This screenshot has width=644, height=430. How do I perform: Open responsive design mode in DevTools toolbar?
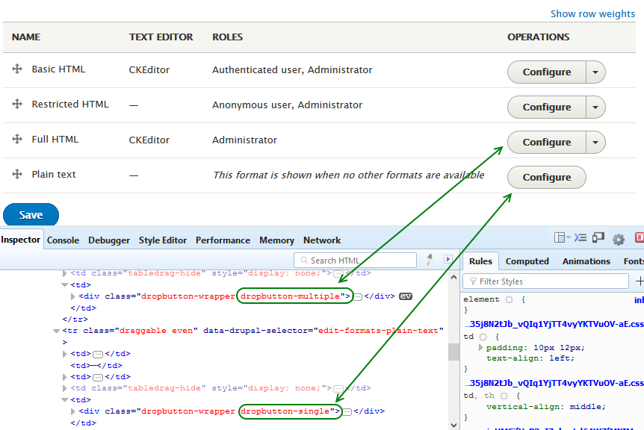[x=598, y=237]
